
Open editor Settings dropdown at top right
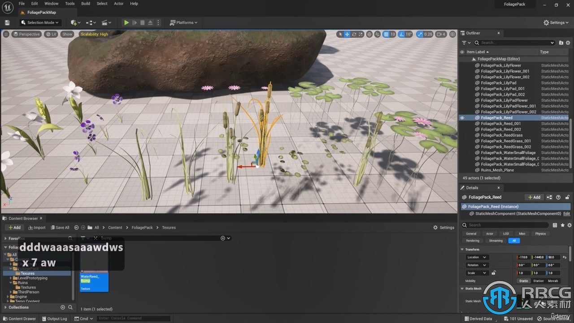tap(557, 22)
